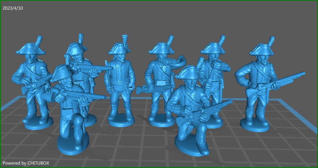Click the 2023/4/10 date label
Viewport: 318px width, 168px height.
(14, 8)
